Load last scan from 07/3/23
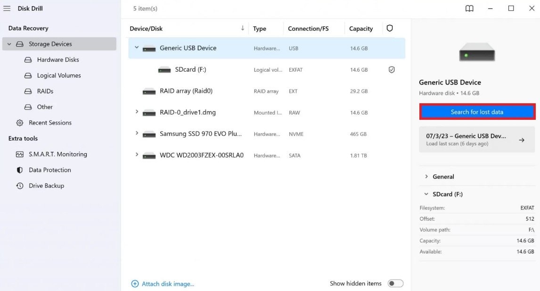 point(477,139)
